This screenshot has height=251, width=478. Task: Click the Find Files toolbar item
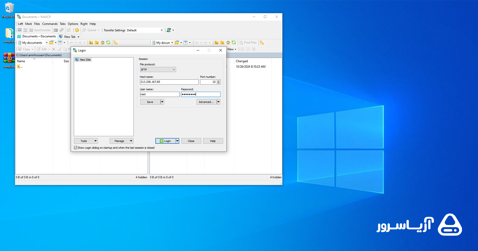click(248, 43)
